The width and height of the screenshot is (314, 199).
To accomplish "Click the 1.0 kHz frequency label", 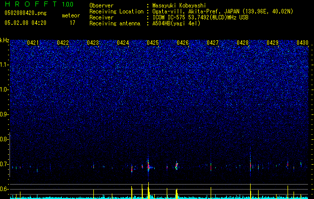I will [4, 90].
